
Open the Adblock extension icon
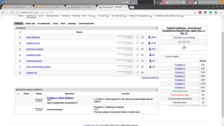200,13
